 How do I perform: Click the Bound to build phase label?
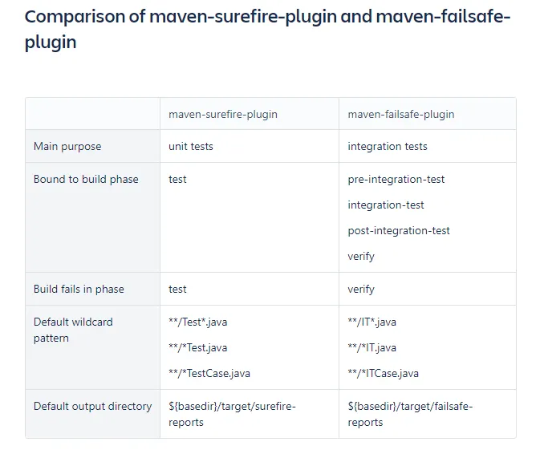pos(86,179)
